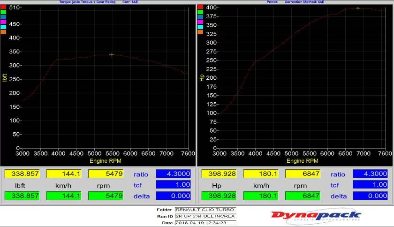Viewport: 394px width, 227px height.
Task: Select the red run swatch beside the torque graph
Action: click(3, 7)
